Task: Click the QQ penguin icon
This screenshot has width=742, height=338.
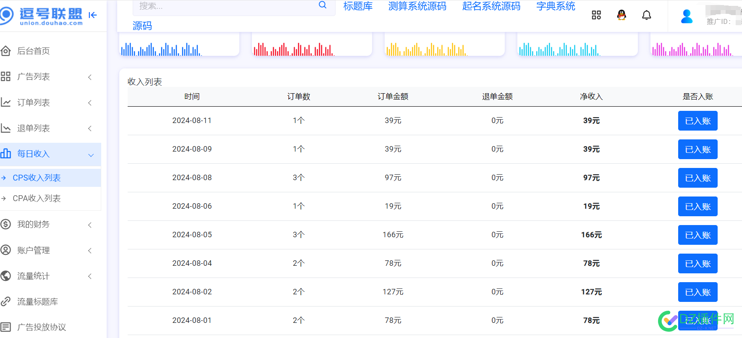Action: 621,15
